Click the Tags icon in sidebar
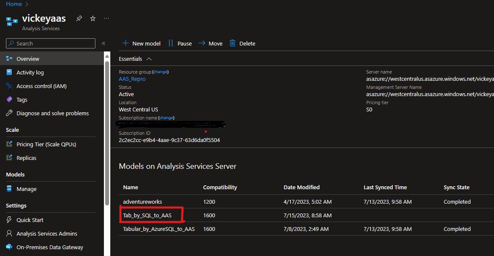This screenshot has height=256, width=494. coord(9,100)
